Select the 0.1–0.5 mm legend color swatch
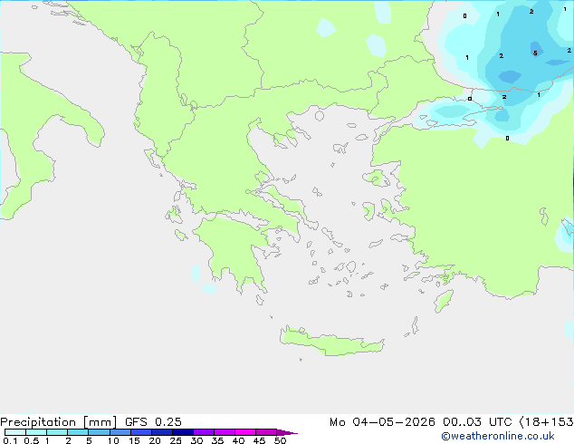574x444 pixels. point(15,432)
